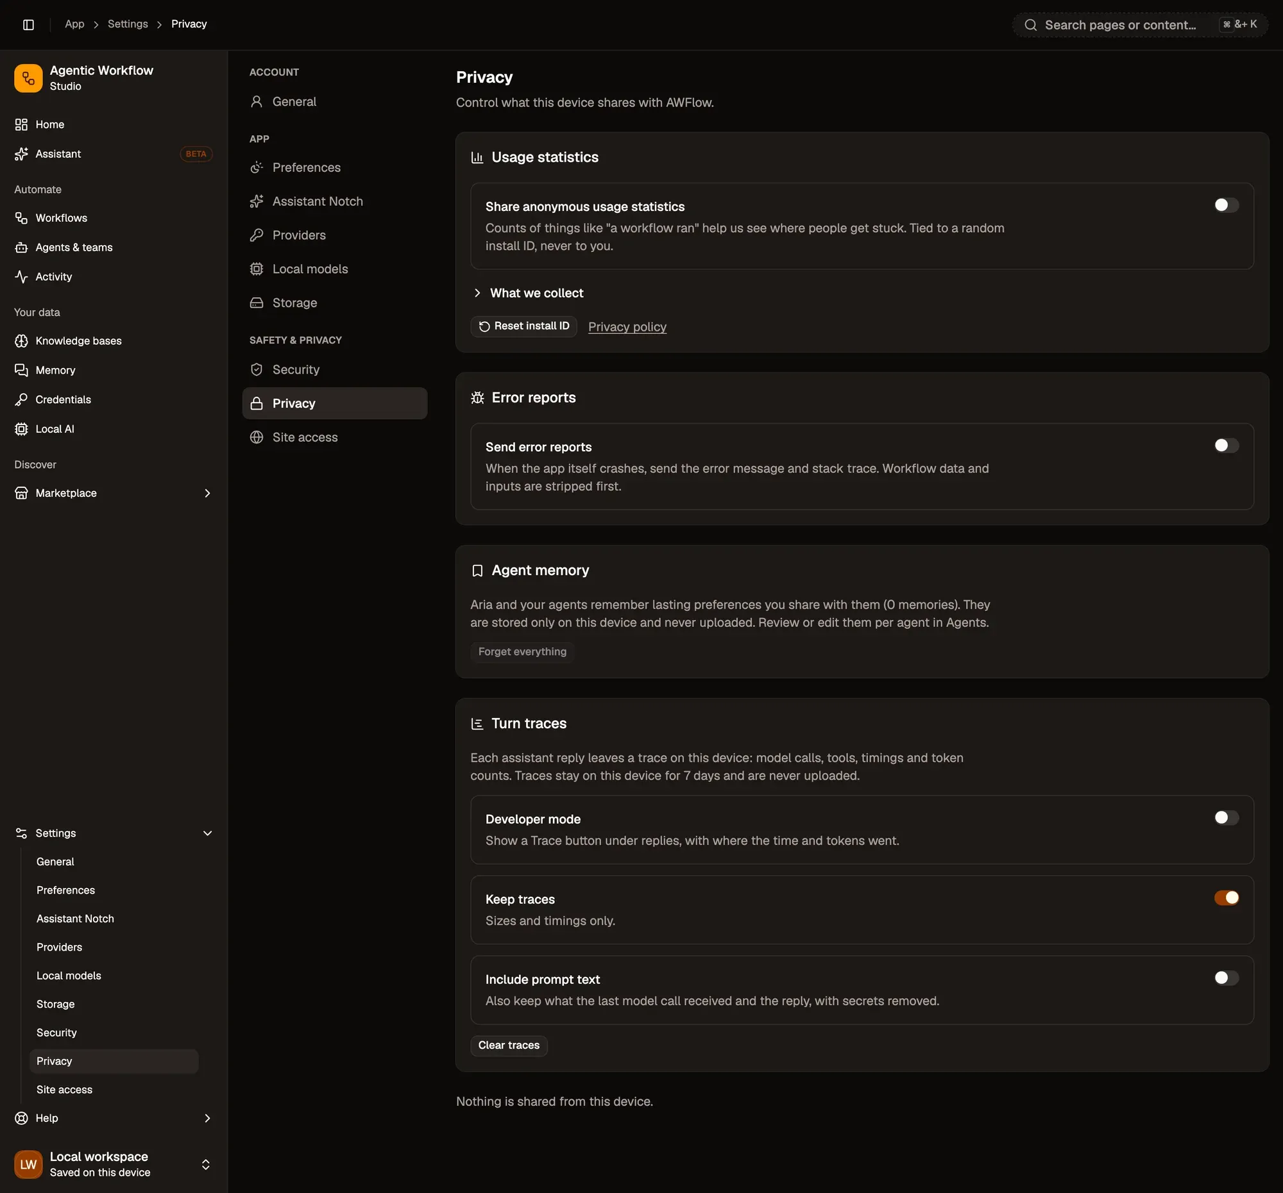Image resolution: width=1283 pixels, height=1193 pixels.
Task: Click the Local AI chip icon
Action: pos(21,429)
